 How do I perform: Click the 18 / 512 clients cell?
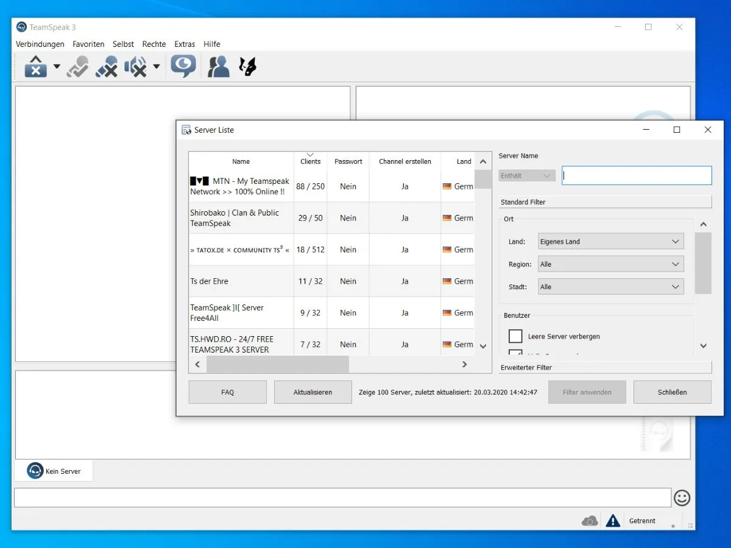[x=311, y=250]
